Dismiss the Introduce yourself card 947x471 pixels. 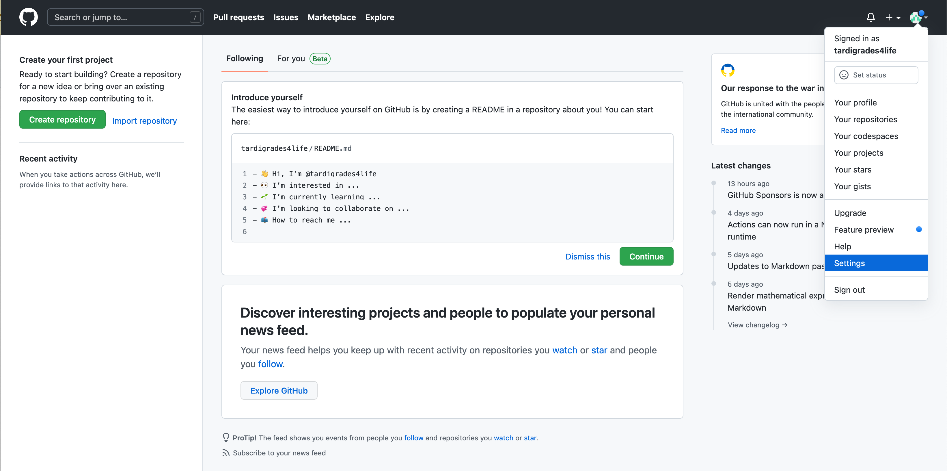point(587,256)
